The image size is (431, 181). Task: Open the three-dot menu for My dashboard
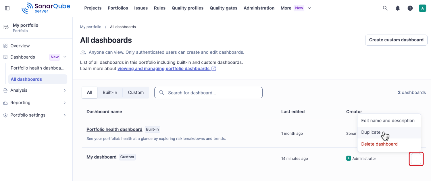coord(416,159)
